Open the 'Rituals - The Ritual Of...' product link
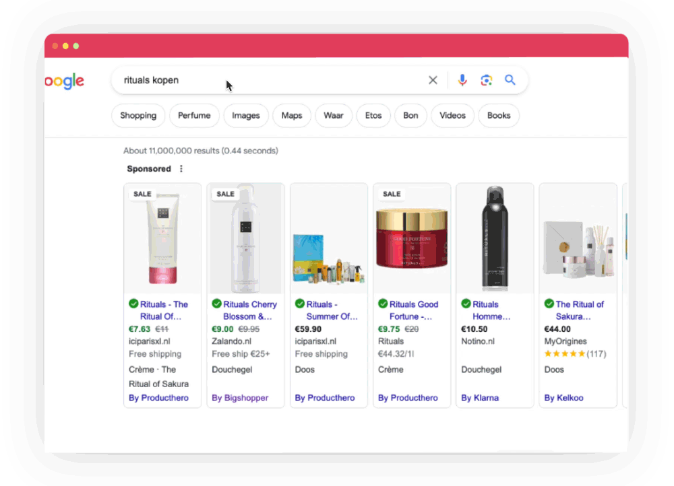Viewport: 674px width, 486px height. [x=164, y=310]
